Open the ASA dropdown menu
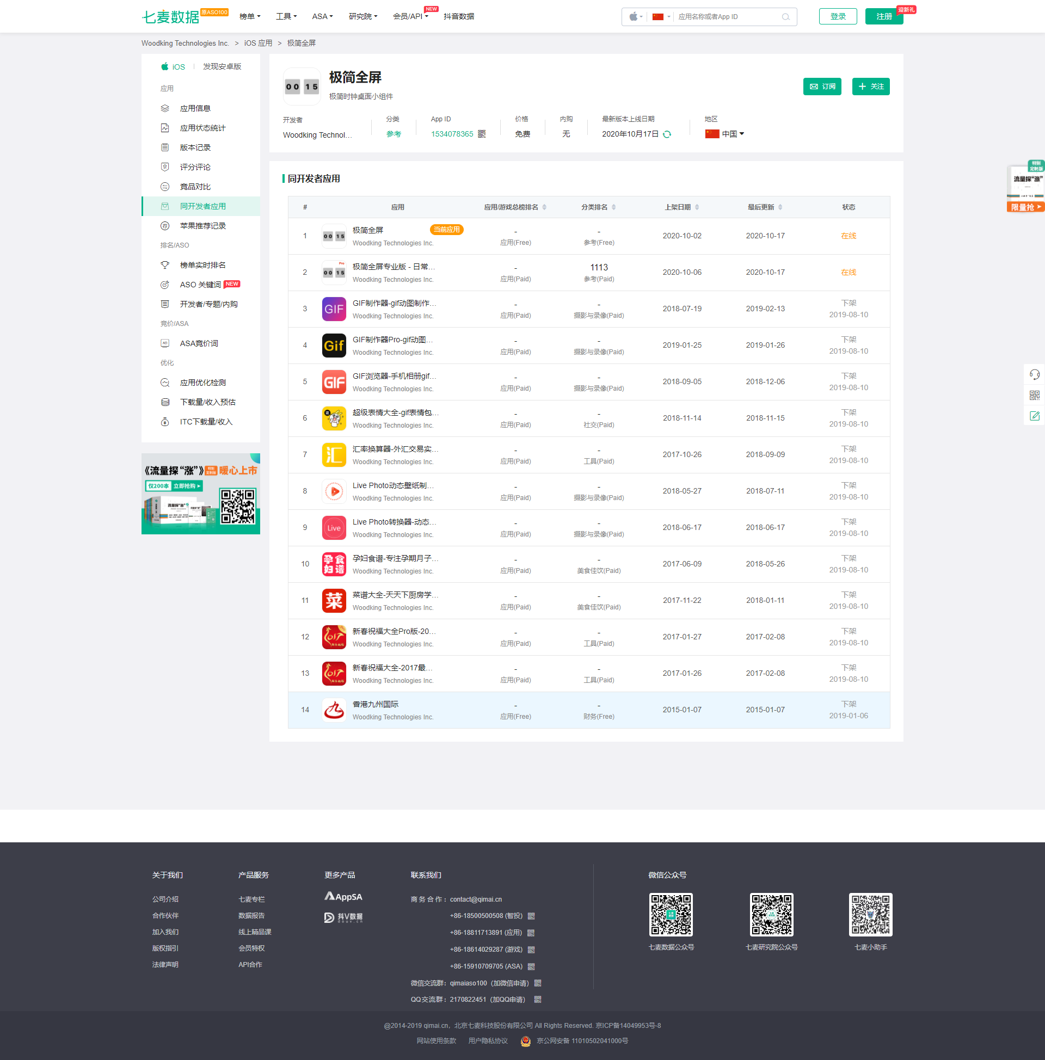Image resolution: width=1045 pixels, height=1060 pixels. point(322,16)
